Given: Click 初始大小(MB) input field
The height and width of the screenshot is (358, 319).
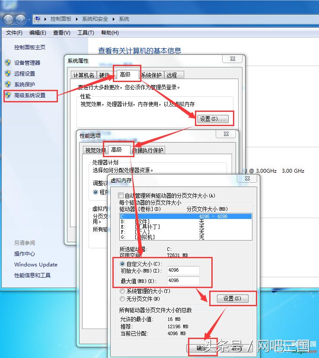Looking at the screenshot, I should 183,270.
